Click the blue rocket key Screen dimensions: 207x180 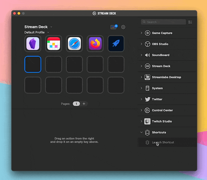(116, 43)
